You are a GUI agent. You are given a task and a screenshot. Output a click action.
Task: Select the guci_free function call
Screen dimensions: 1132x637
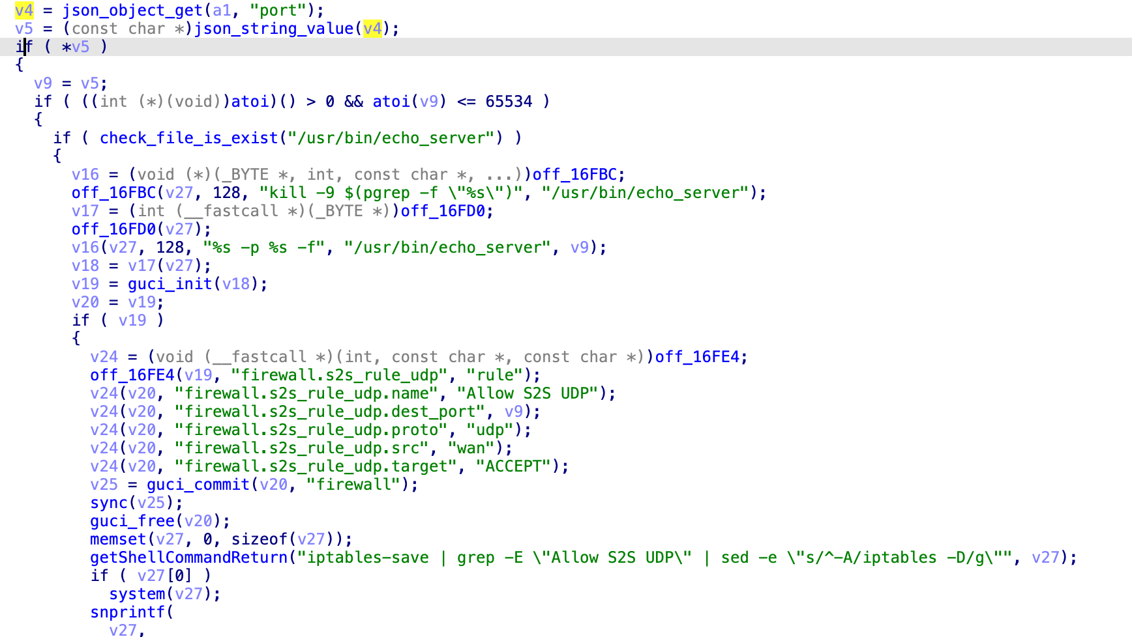[132, 521]
